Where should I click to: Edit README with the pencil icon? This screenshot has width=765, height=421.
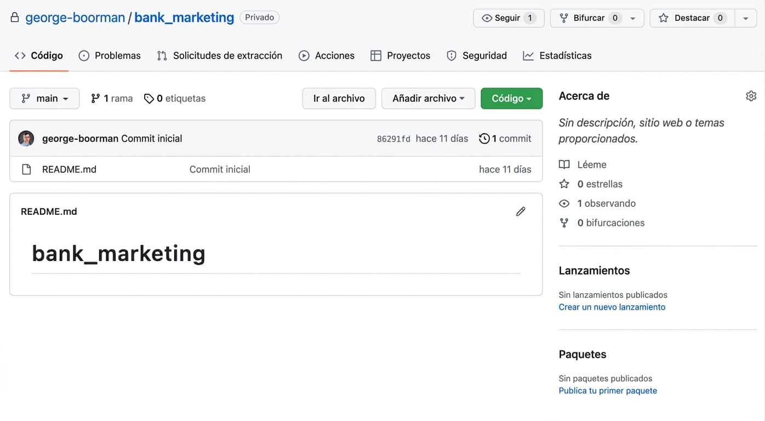click(x=521, y=212)
